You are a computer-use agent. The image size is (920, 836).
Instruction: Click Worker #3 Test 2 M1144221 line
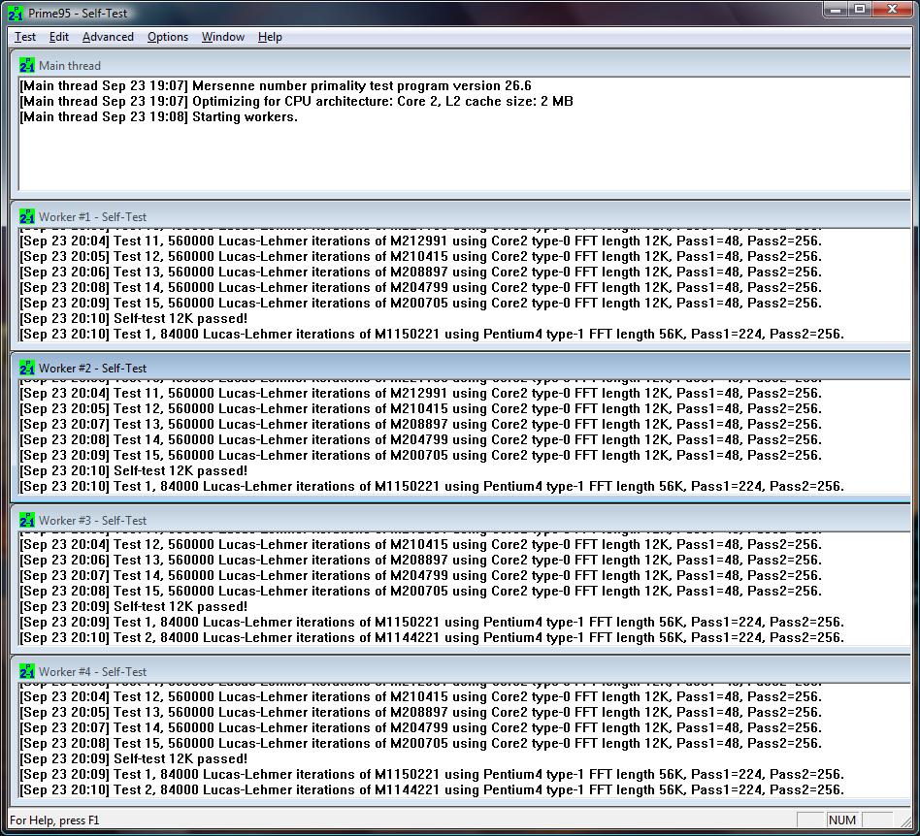[x=432, y=637]
